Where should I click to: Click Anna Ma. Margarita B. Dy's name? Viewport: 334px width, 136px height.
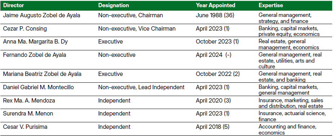tap(35, 42)
